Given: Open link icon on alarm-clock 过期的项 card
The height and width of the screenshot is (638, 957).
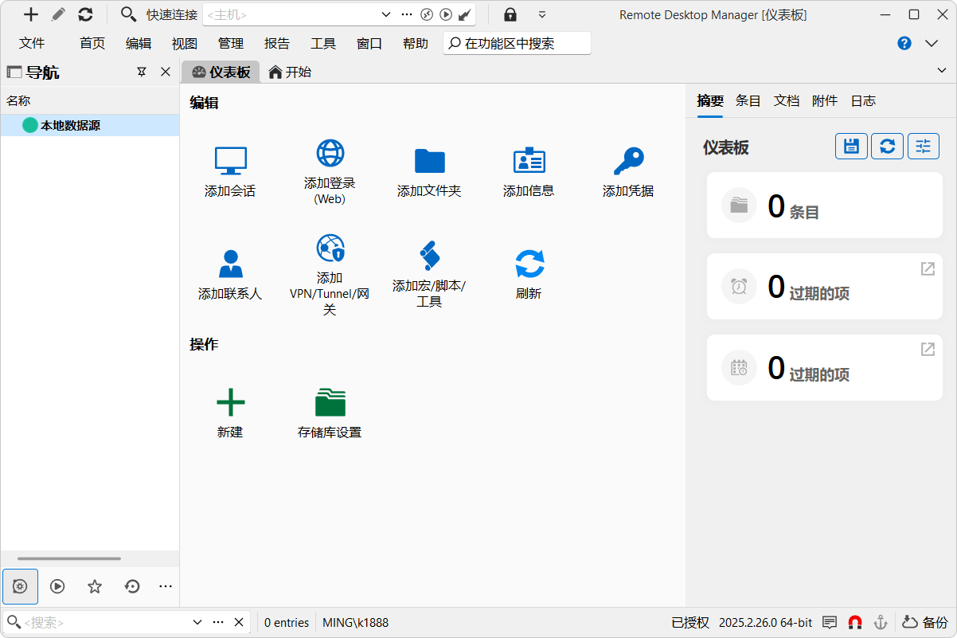Looking at the screenshot, I should [x=928, y=269].
